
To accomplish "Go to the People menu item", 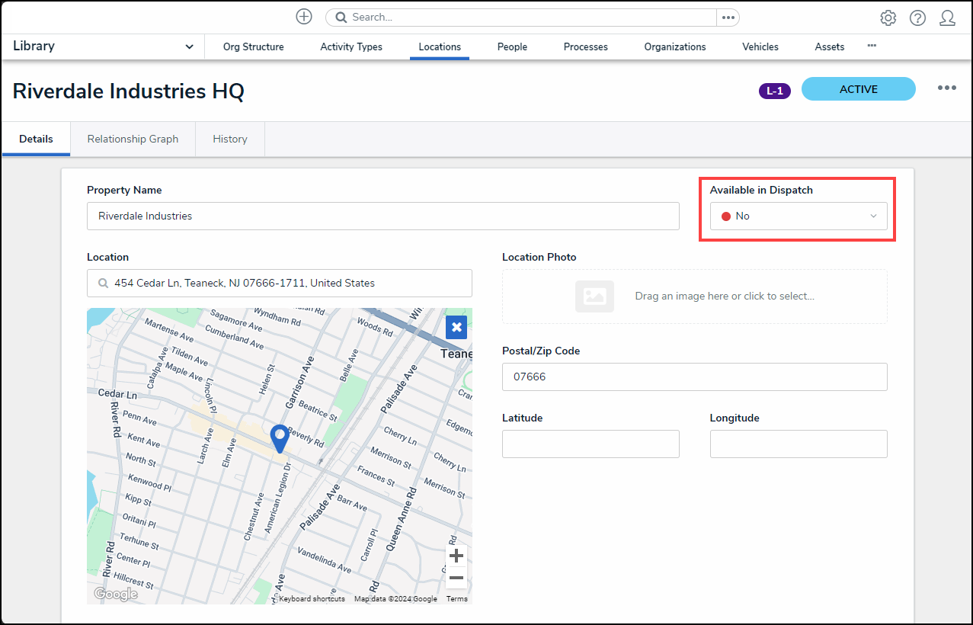I will (512, 47).
